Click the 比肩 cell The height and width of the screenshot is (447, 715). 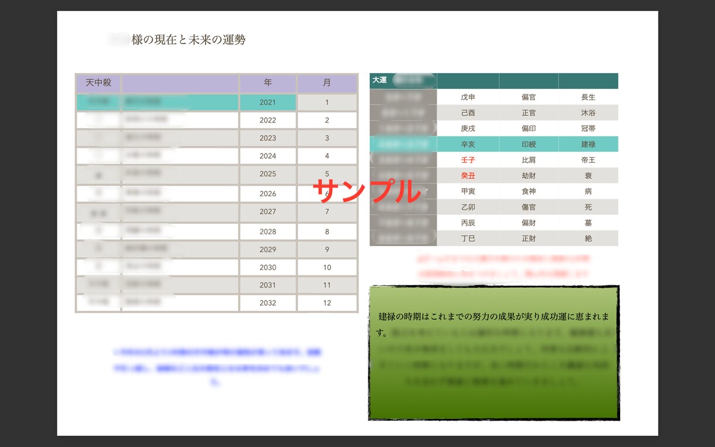529,160
